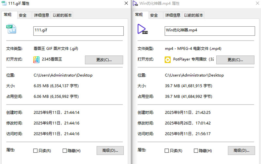
Task: Click the PotPlayer app icon
Action: [168, 60]
